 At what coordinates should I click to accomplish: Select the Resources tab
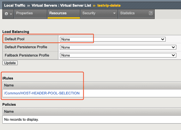point(64,14)
